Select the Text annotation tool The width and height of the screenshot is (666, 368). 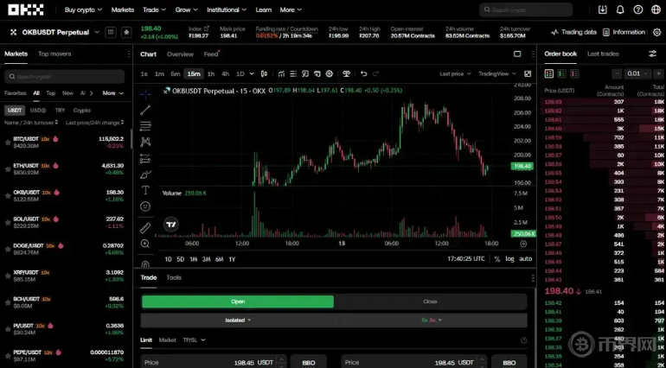[145, 190]
